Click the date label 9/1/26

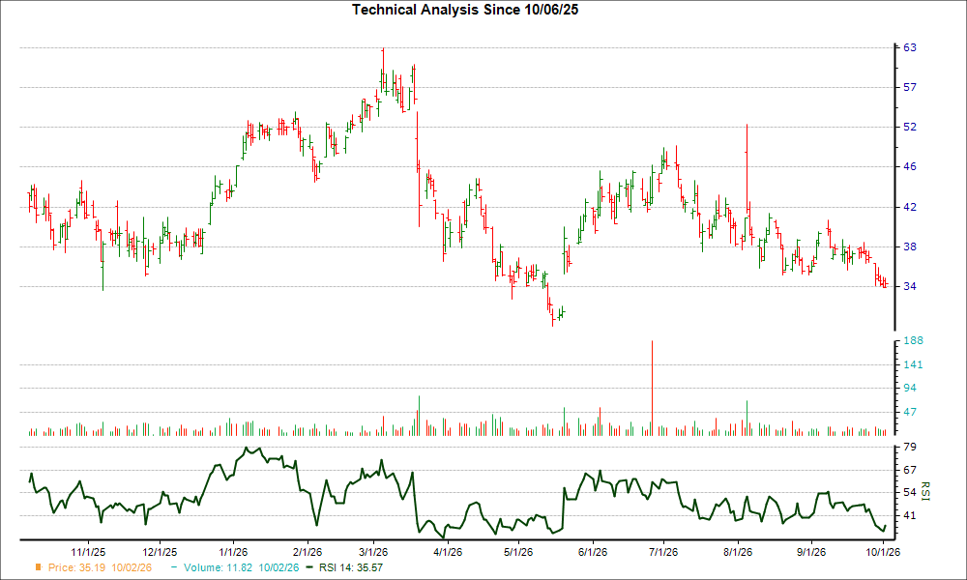click(811, 552)
